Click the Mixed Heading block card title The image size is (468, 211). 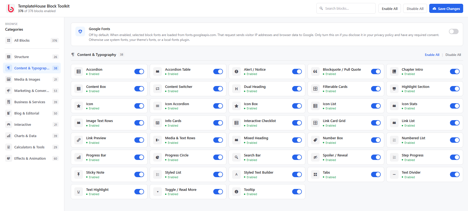pos(256,138)
